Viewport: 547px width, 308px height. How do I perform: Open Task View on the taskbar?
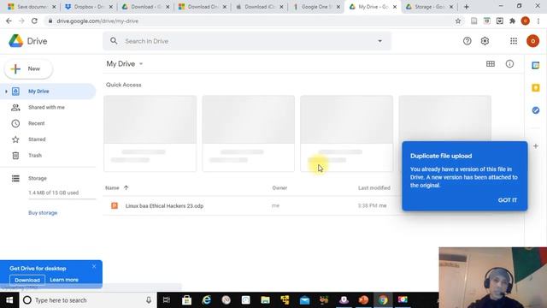pos(167,300)
